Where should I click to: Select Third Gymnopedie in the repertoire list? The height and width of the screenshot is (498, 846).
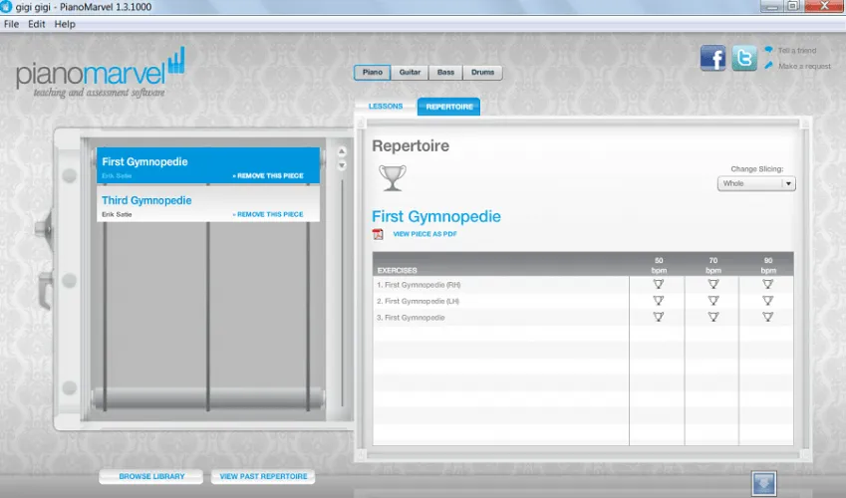pyautogui.click(x=208, y=204)
